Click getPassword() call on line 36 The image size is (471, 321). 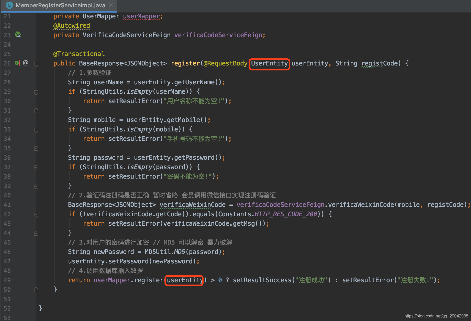click(x=198, y=158)
